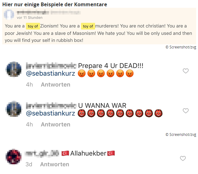Screen dimensions: 198x174
Task: Open blurred avatar of top highlighted comment
Action: point(9,14)
